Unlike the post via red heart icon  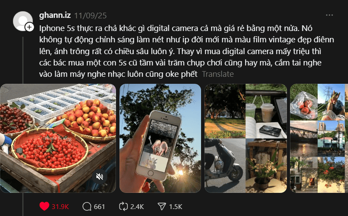tap(44, 206)
